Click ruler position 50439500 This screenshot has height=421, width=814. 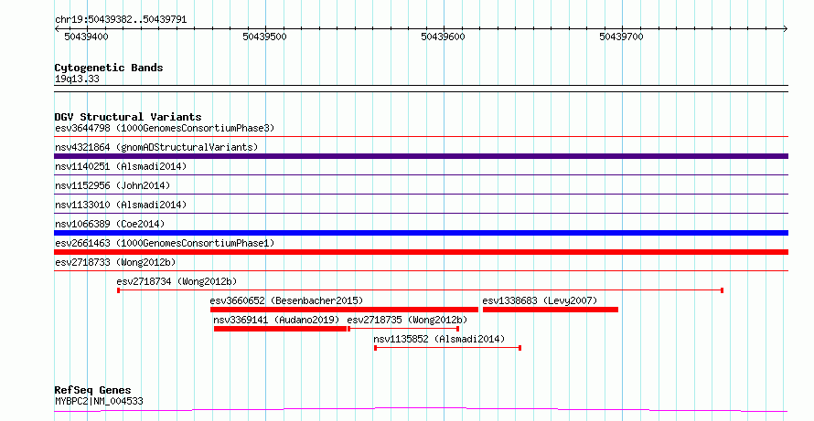click(264, 37)
